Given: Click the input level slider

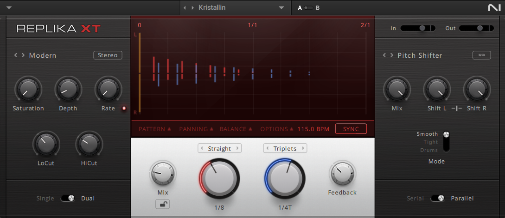Looking at the screenshot, I should (x=417, y=28).
